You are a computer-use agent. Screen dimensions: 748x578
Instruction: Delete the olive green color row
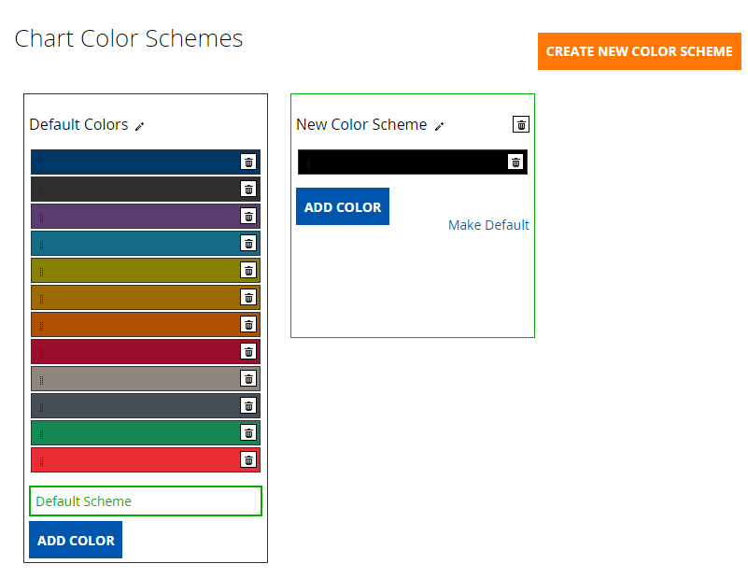[x=248, y=270]
